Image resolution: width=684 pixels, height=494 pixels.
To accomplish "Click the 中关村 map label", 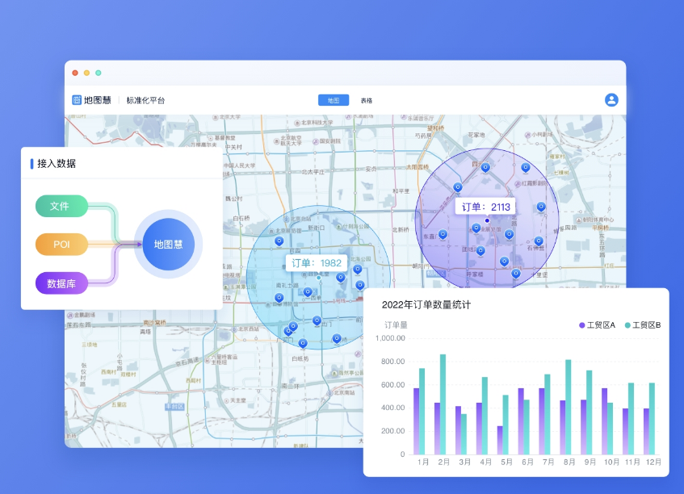I will 234,147.
